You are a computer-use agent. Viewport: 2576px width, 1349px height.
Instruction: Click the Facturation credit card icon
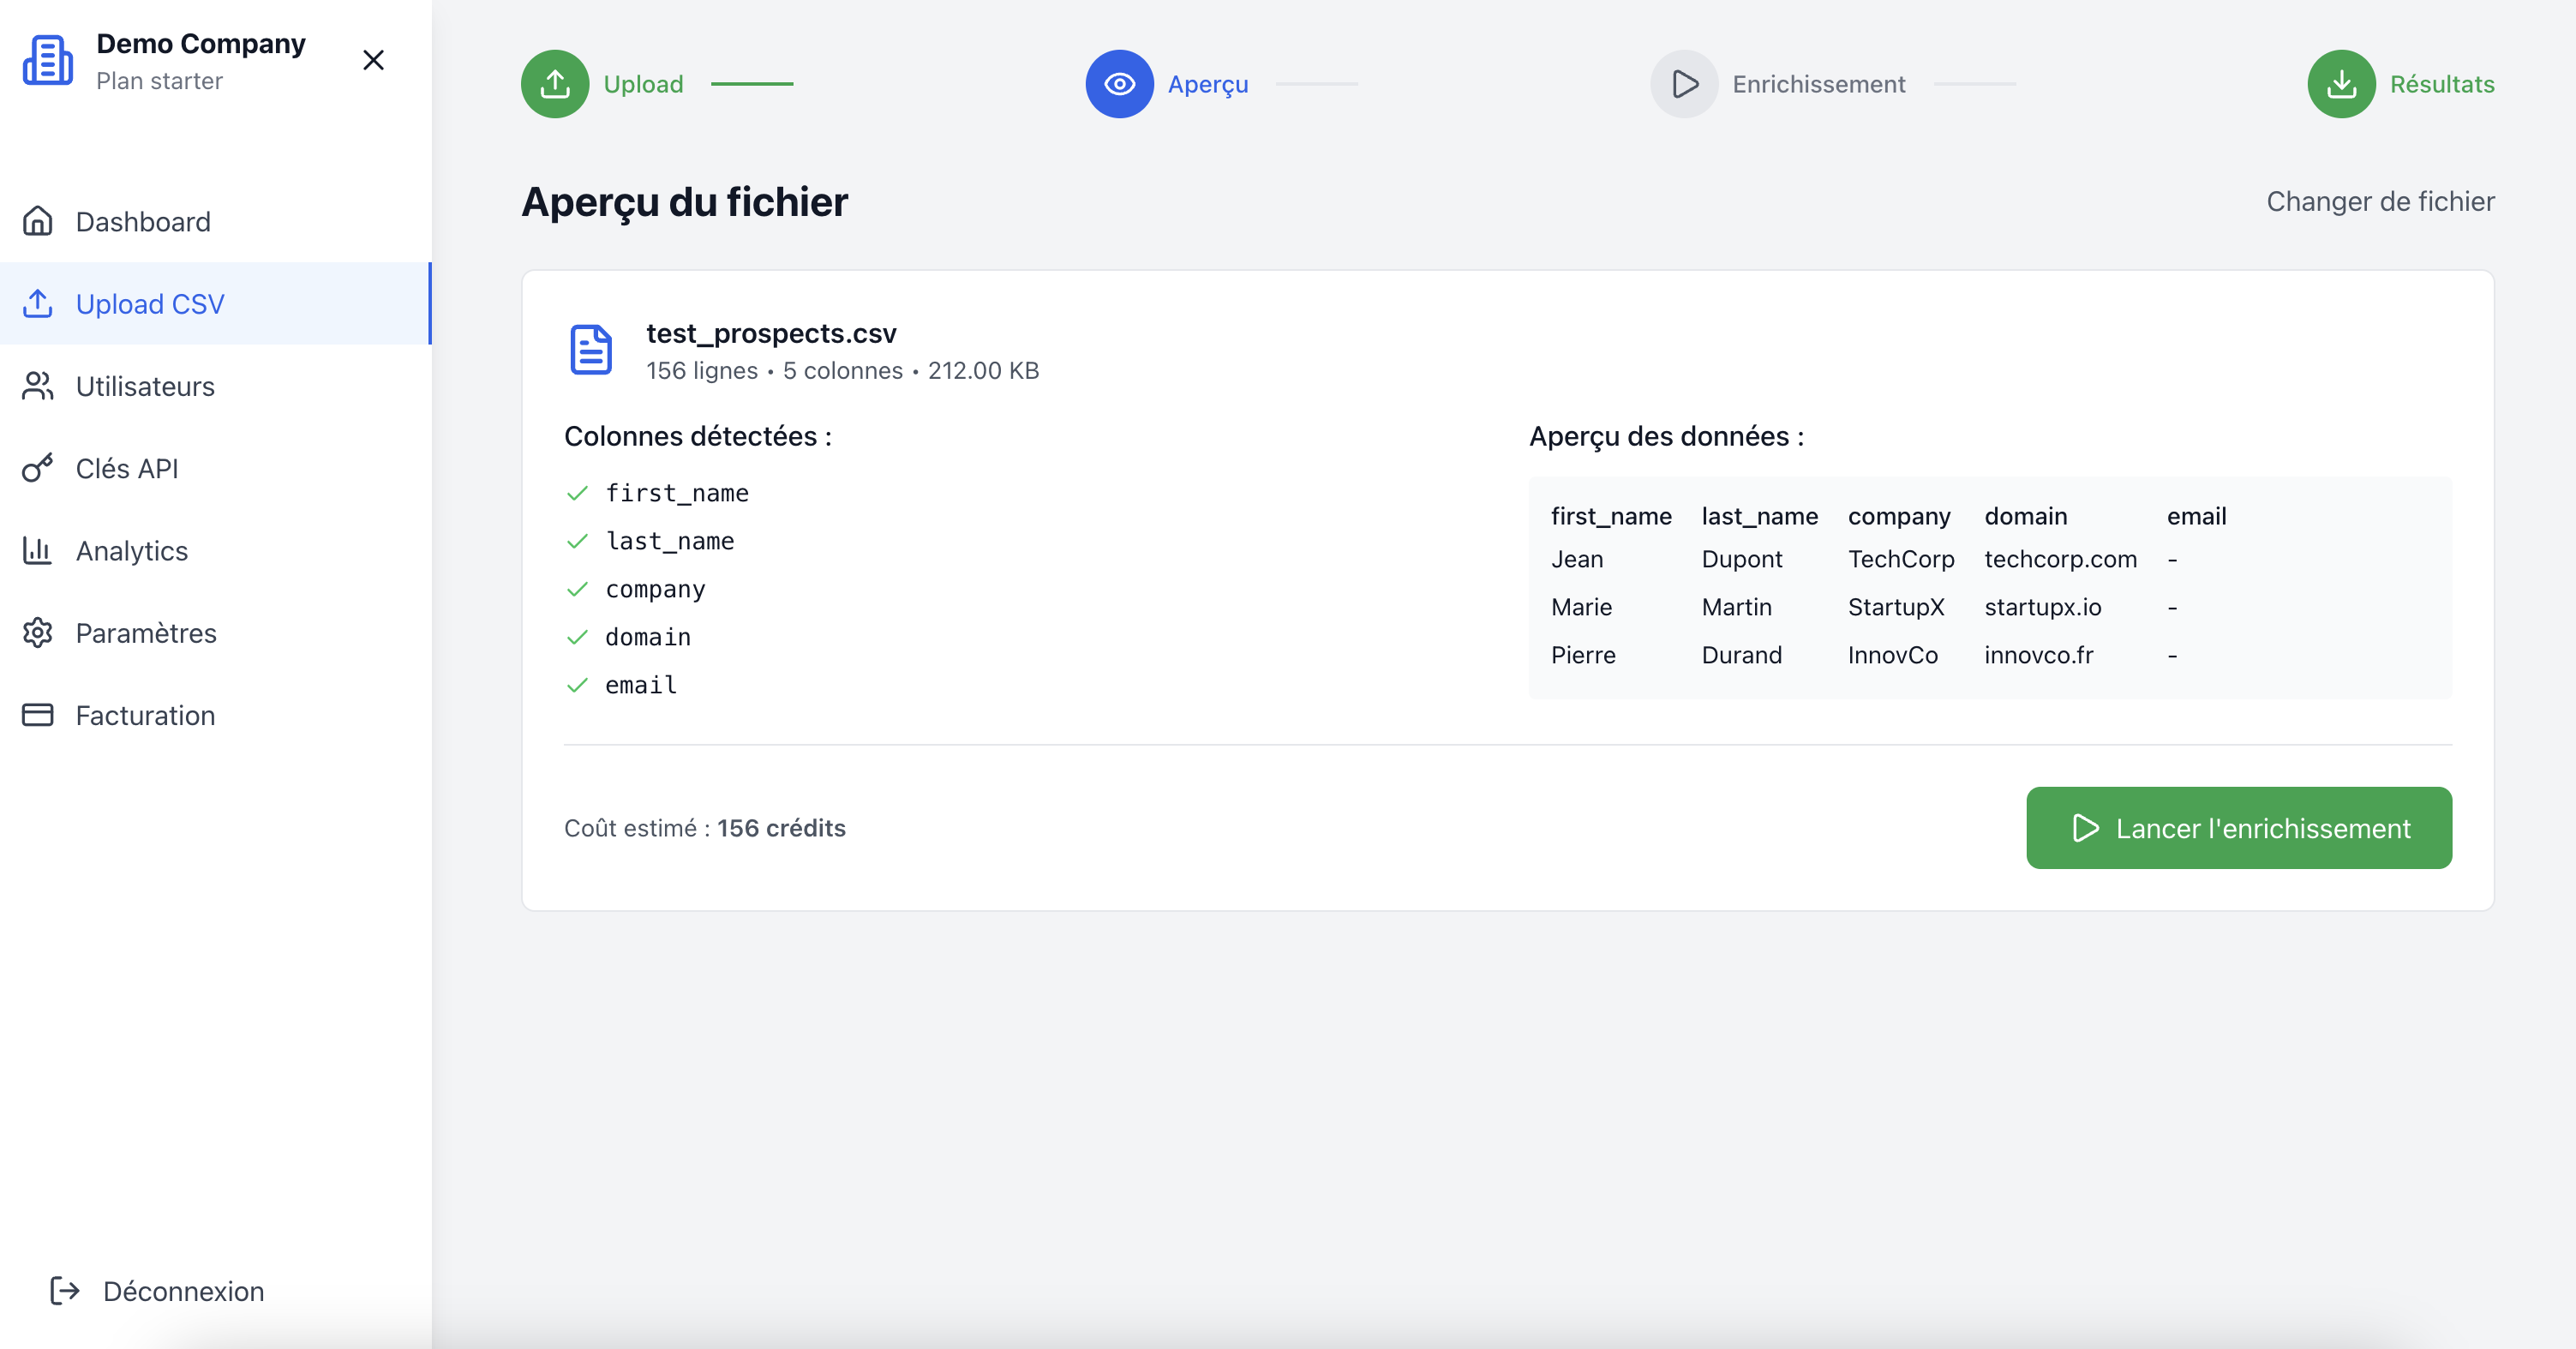[x=38, y=715]
